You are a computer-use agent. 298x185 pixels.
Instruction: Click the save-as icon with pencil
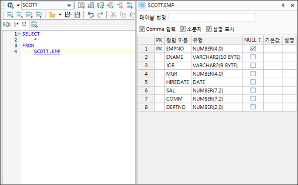(68, 14)
